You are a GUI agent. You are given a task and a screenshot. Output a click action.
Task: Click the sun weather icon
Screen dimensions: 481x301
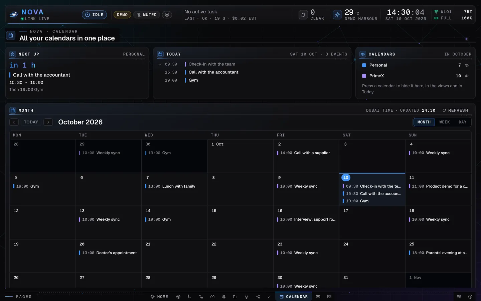[x=337, y=15]
